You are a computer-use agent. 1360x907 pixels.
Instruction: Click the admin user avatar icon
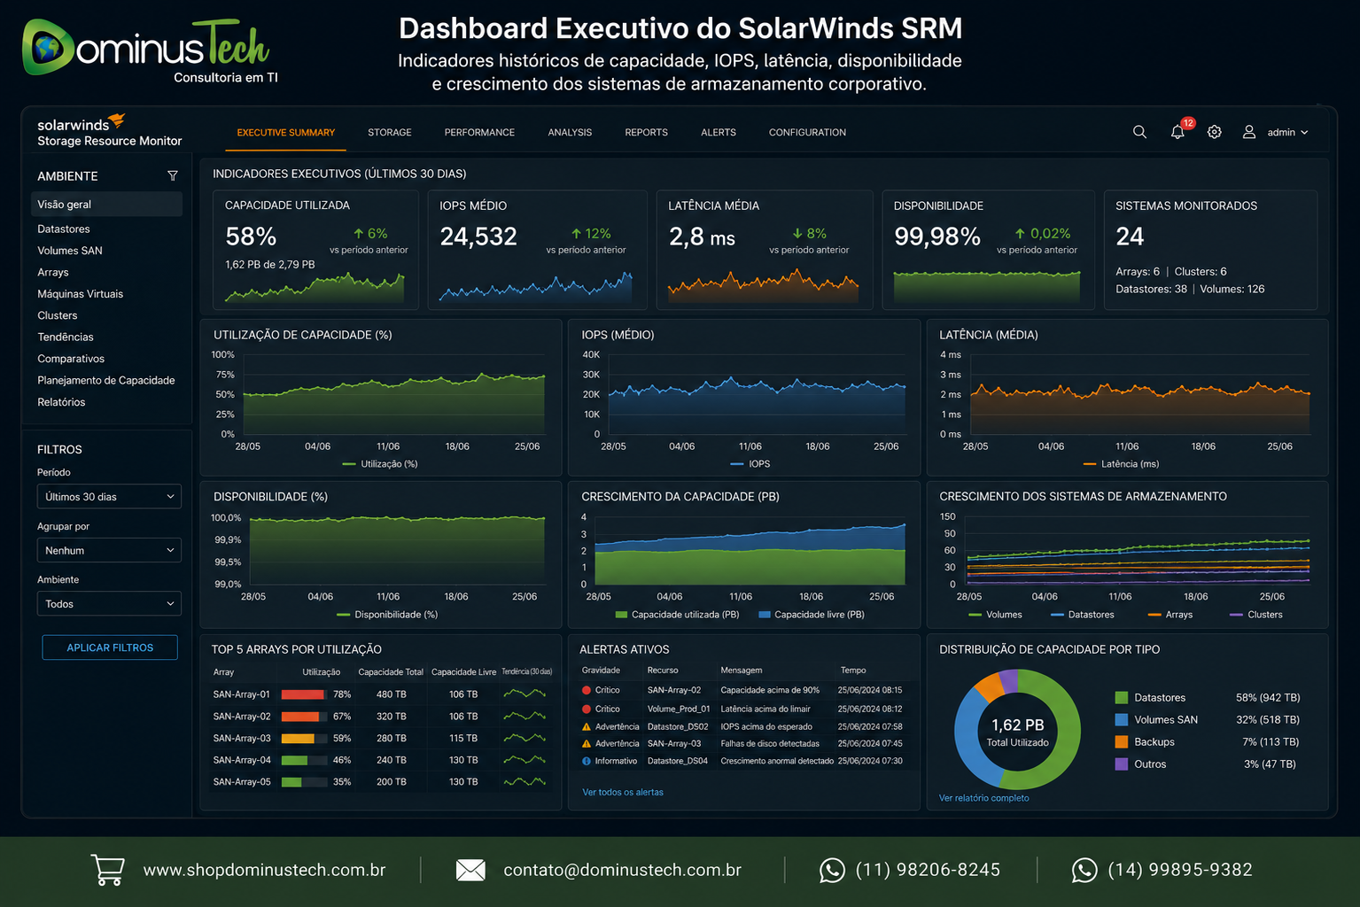[x=1249, y=132]
